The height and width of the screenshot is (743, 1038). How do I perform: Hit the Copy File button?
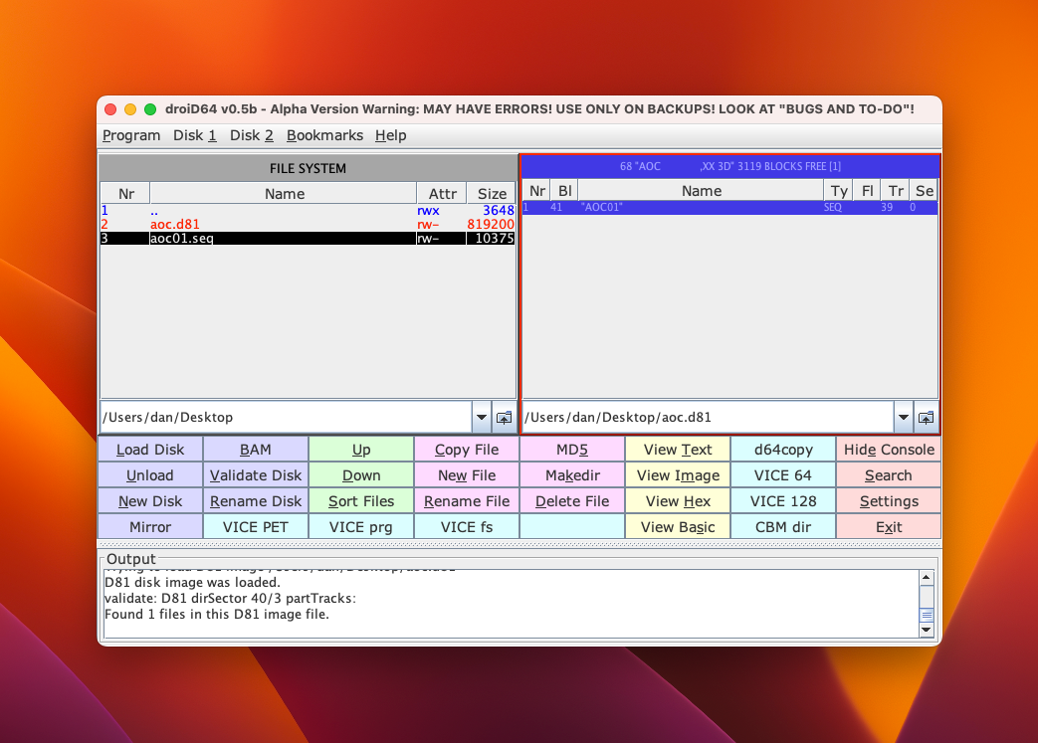(467, 450)
